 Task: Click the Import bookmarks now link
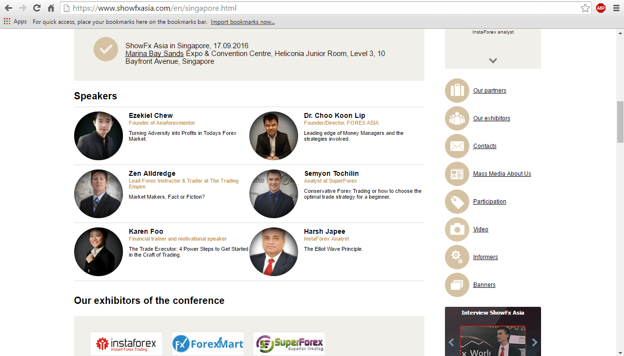pyautogui.click(x=242, y=22)
